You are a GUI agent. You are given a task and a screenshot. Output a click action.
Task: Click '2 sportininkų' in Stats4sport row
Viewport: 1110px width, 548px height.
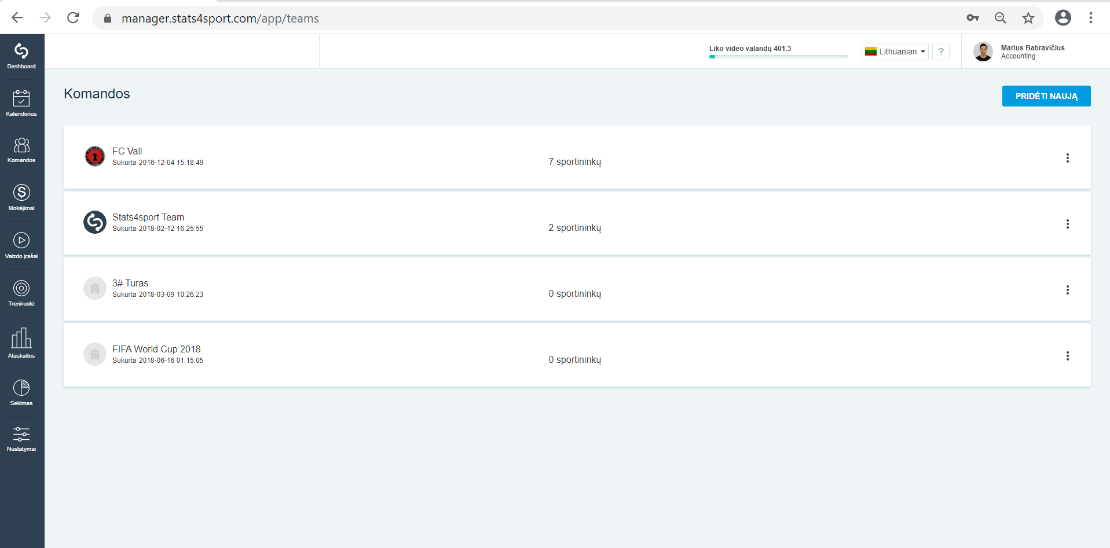(575, 227)
